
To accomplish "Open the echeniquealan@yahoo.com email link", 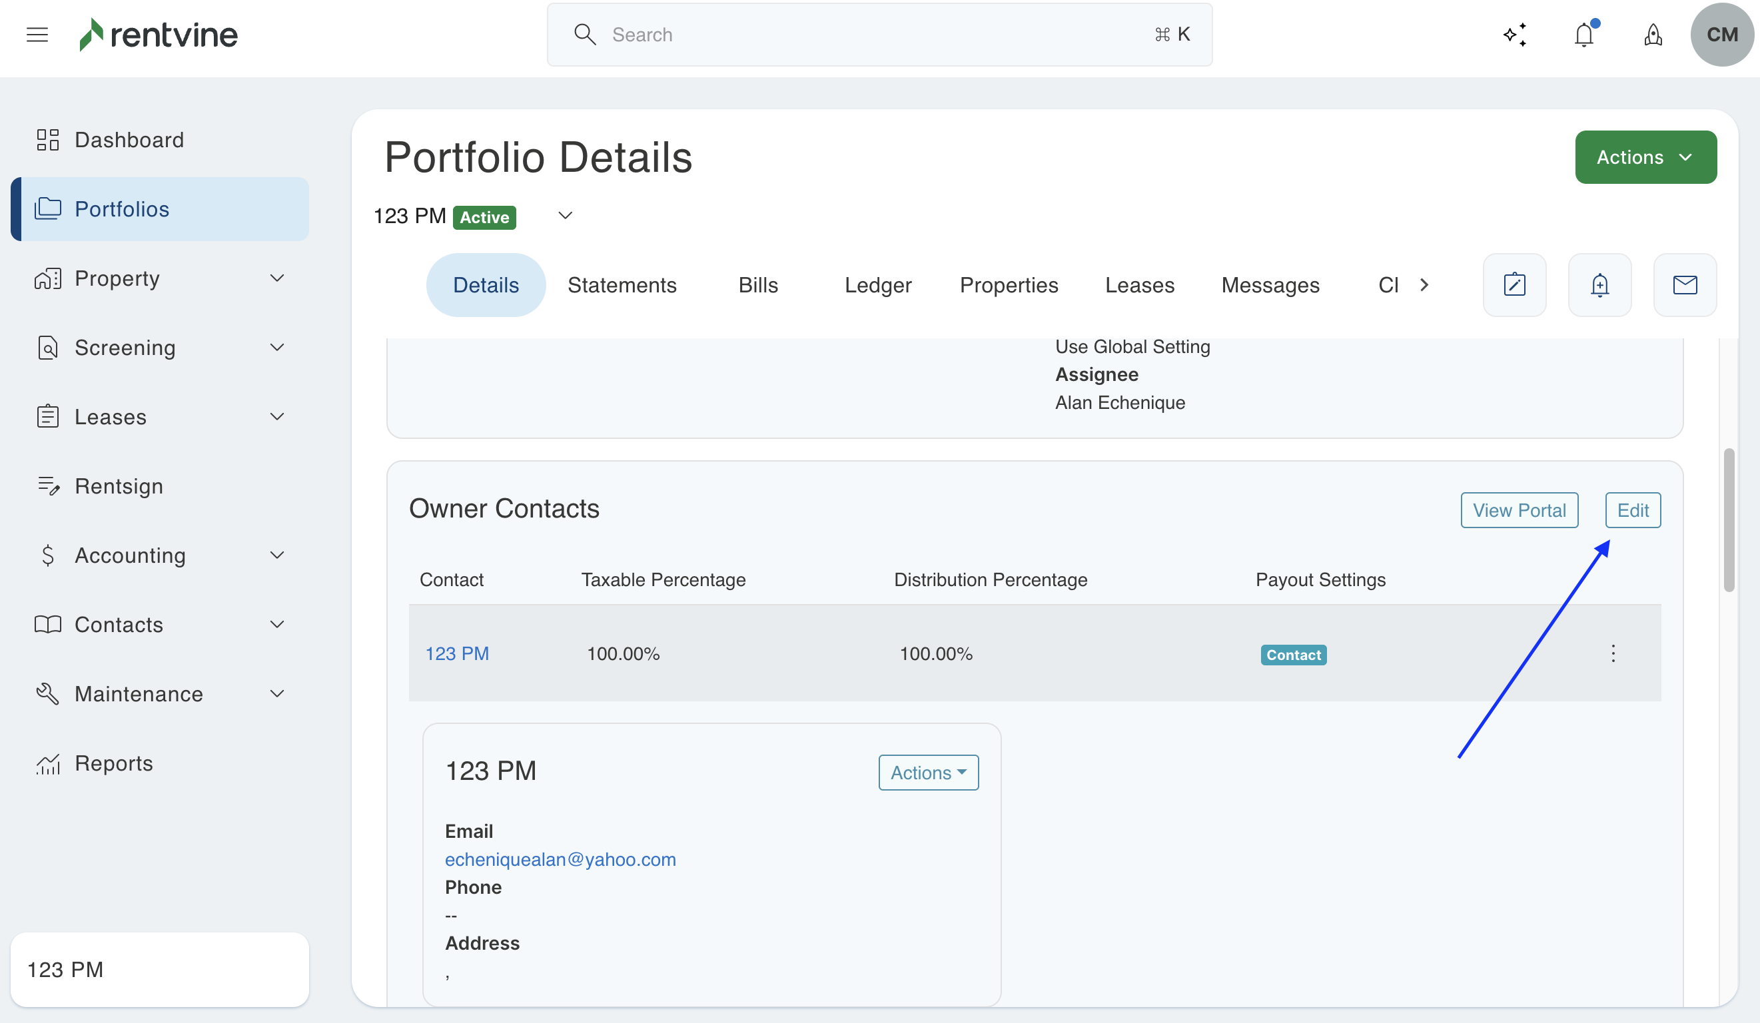I will click(560, 859).
